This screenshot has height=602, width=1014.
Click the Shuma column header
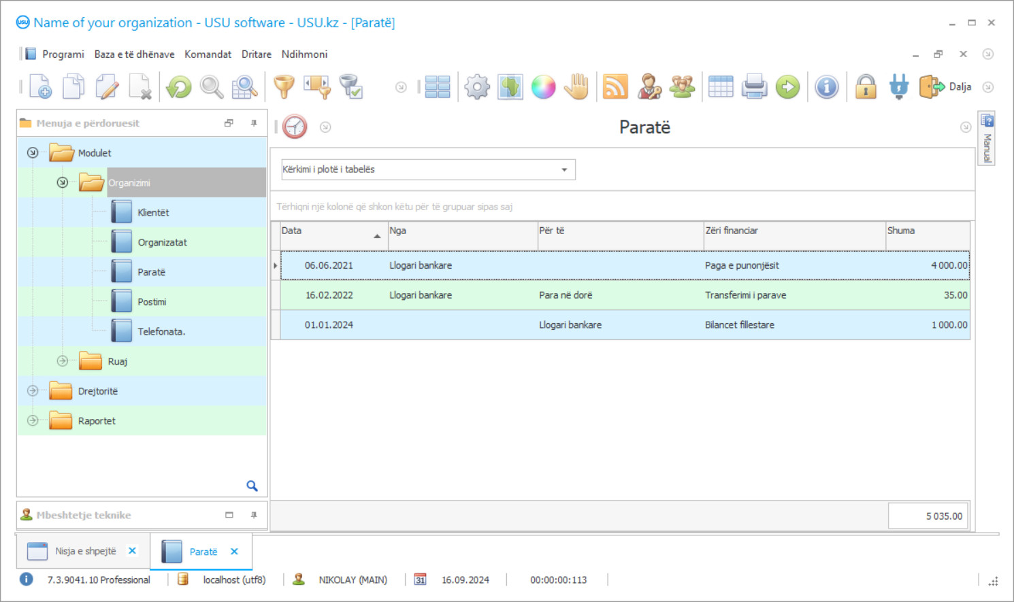(x=928, y=236)
